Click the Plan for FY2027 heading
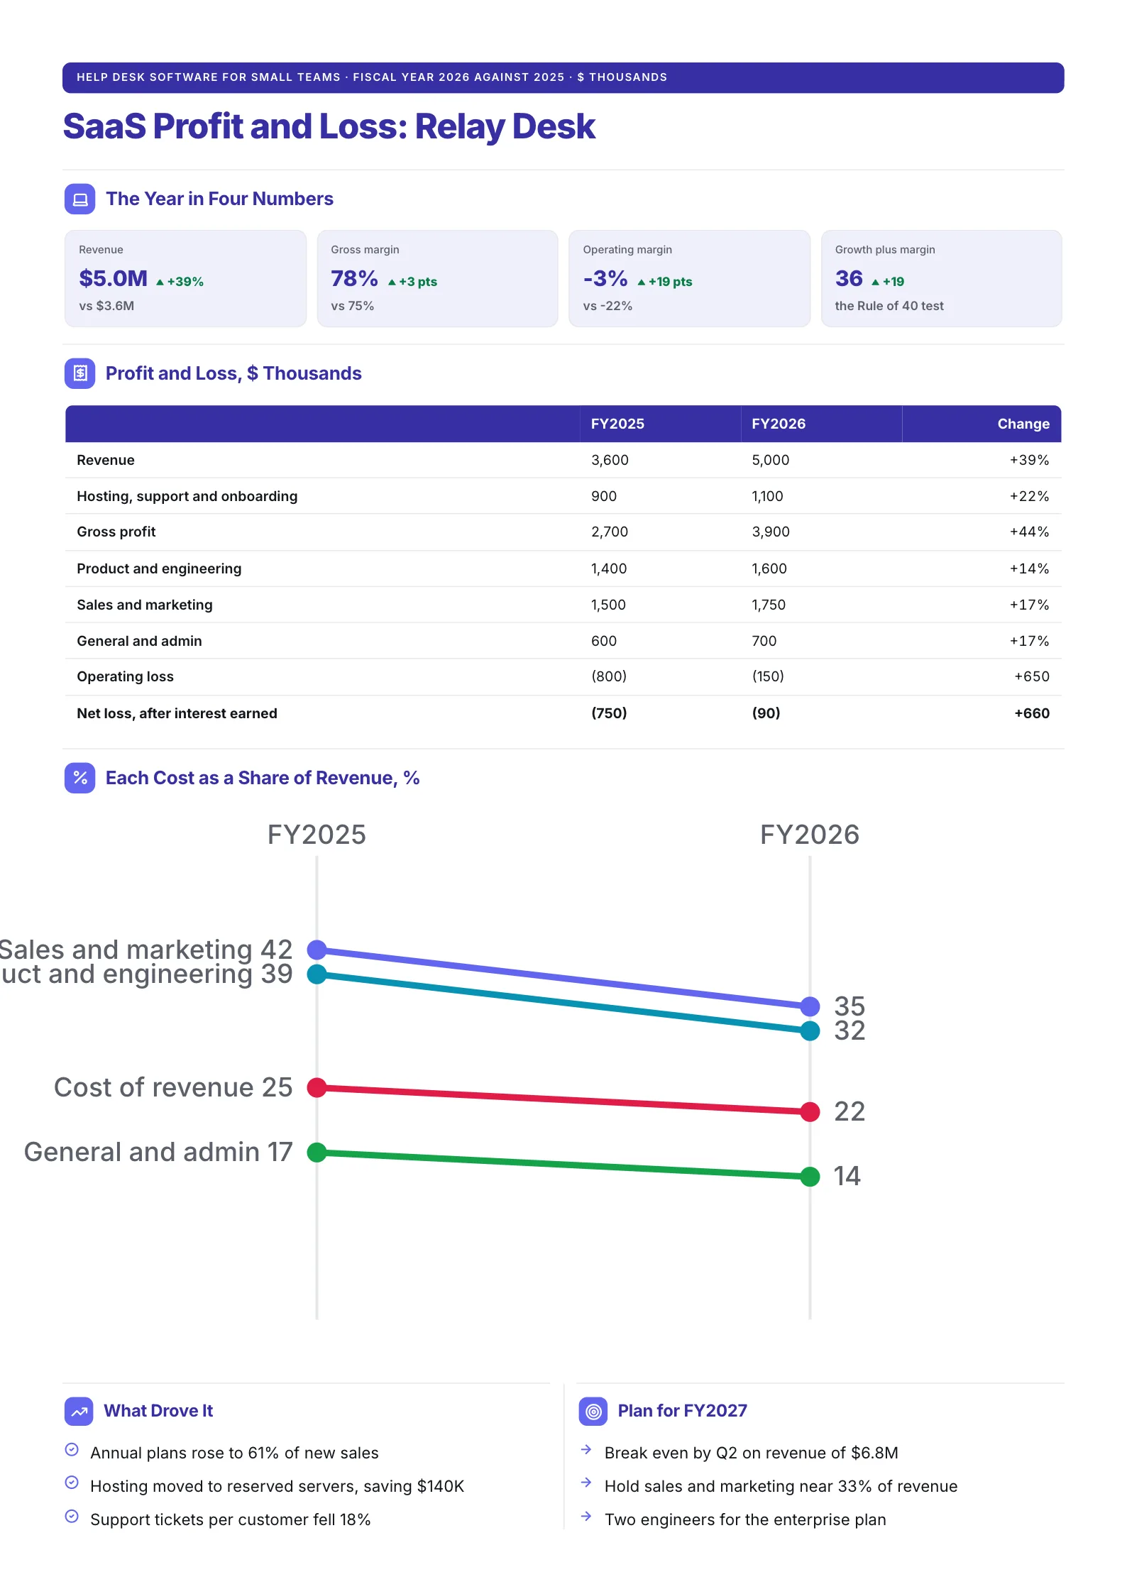Image resolution: width=1127 pixels, height=1594 pixels. [683, 1411]
